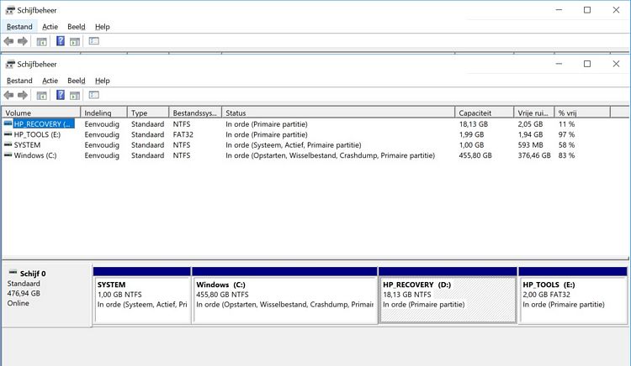Open Beeld menu in background window
The image size is (631, 366).
pos(76,27)
